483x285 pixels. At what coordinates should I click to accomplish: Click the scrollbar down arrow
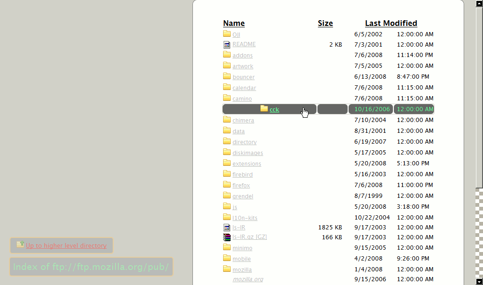pyautogui.click(x=479, y=282)
